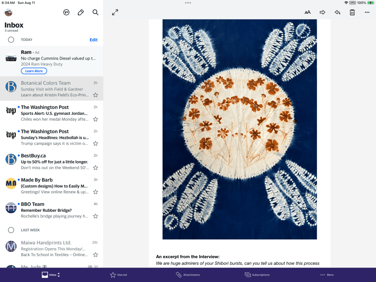Reply to email with back arrow

[x=337, y=13]
